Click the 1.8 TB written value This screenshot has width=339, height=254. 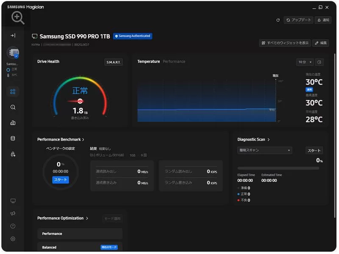click(80, 111)
